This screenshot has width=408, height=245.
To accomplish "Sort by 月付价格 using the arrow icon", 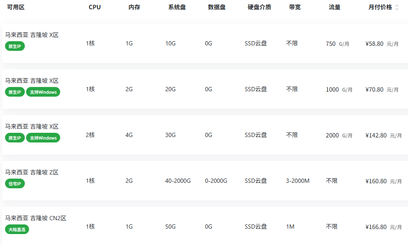I will tap(397, 7).
